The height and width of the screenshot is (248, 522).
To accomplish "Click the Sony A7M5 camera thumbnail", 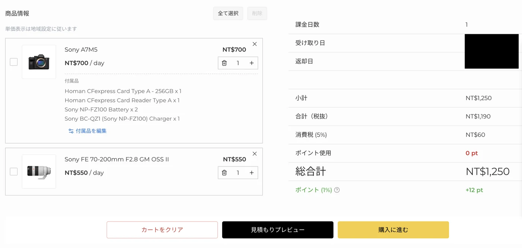I will 39,62.
